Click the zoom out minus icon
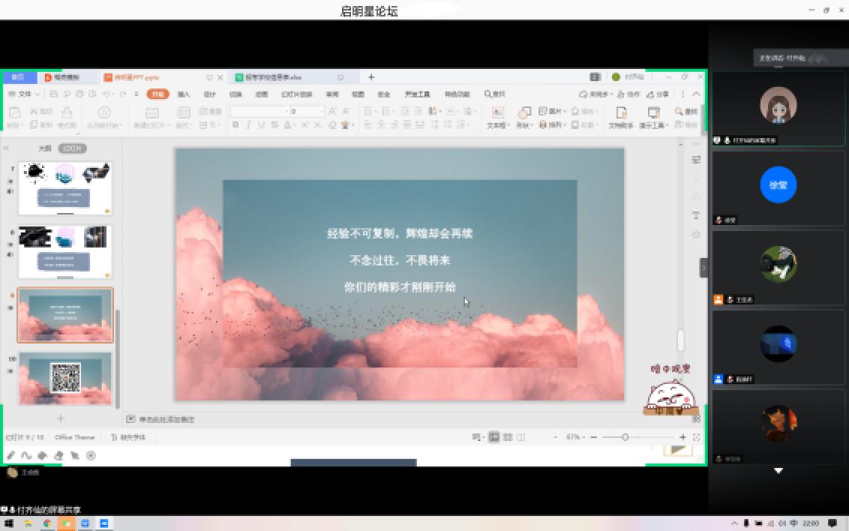 pos(594,437)
